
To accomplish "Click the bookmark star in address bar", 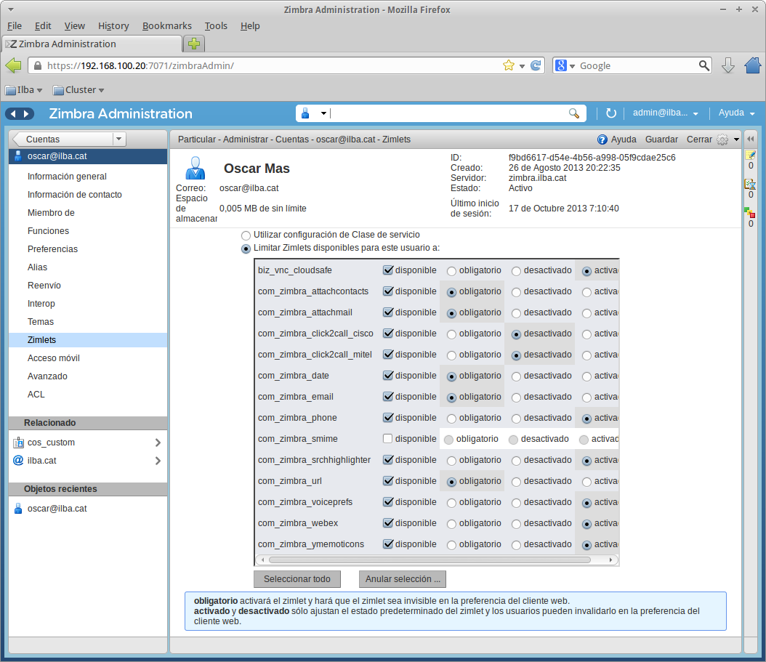I will [509, 65].
